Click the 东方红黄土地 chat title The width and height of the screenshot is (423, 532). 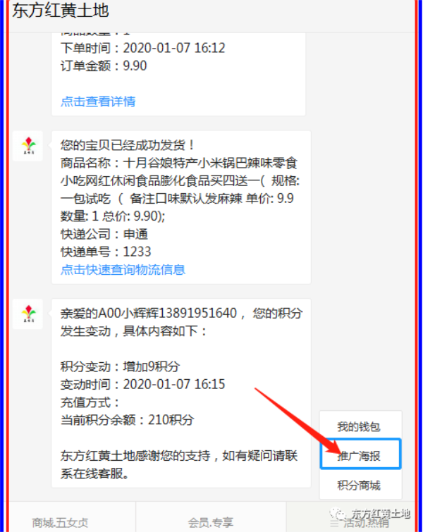[61, 11]
